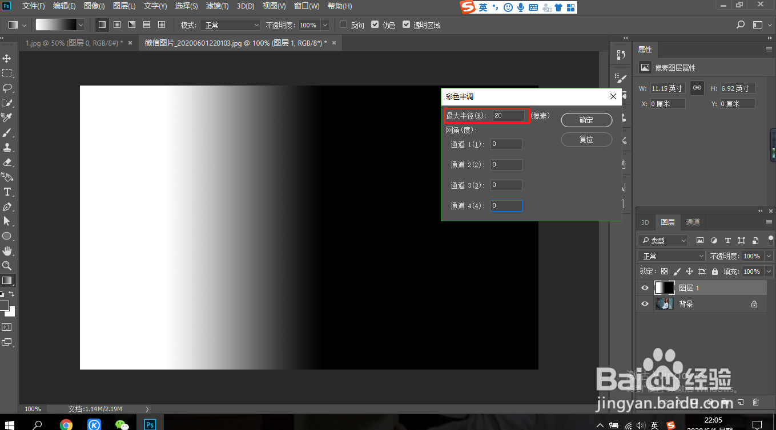This screenshot has width=776, height=430.
Task: Link width and height in Properties
Action: [x=697, y=88]
